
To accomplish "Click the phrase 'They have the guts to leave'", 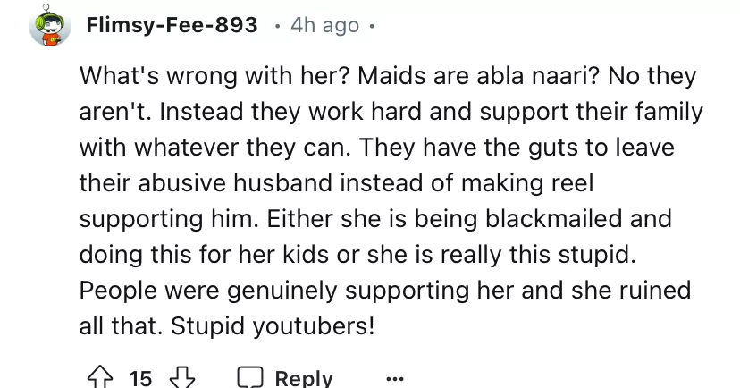I will point(553,148).
